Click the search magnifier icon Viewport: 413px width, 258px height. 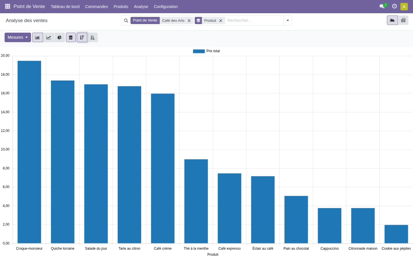pyautogui.click(x=126, y=21)
